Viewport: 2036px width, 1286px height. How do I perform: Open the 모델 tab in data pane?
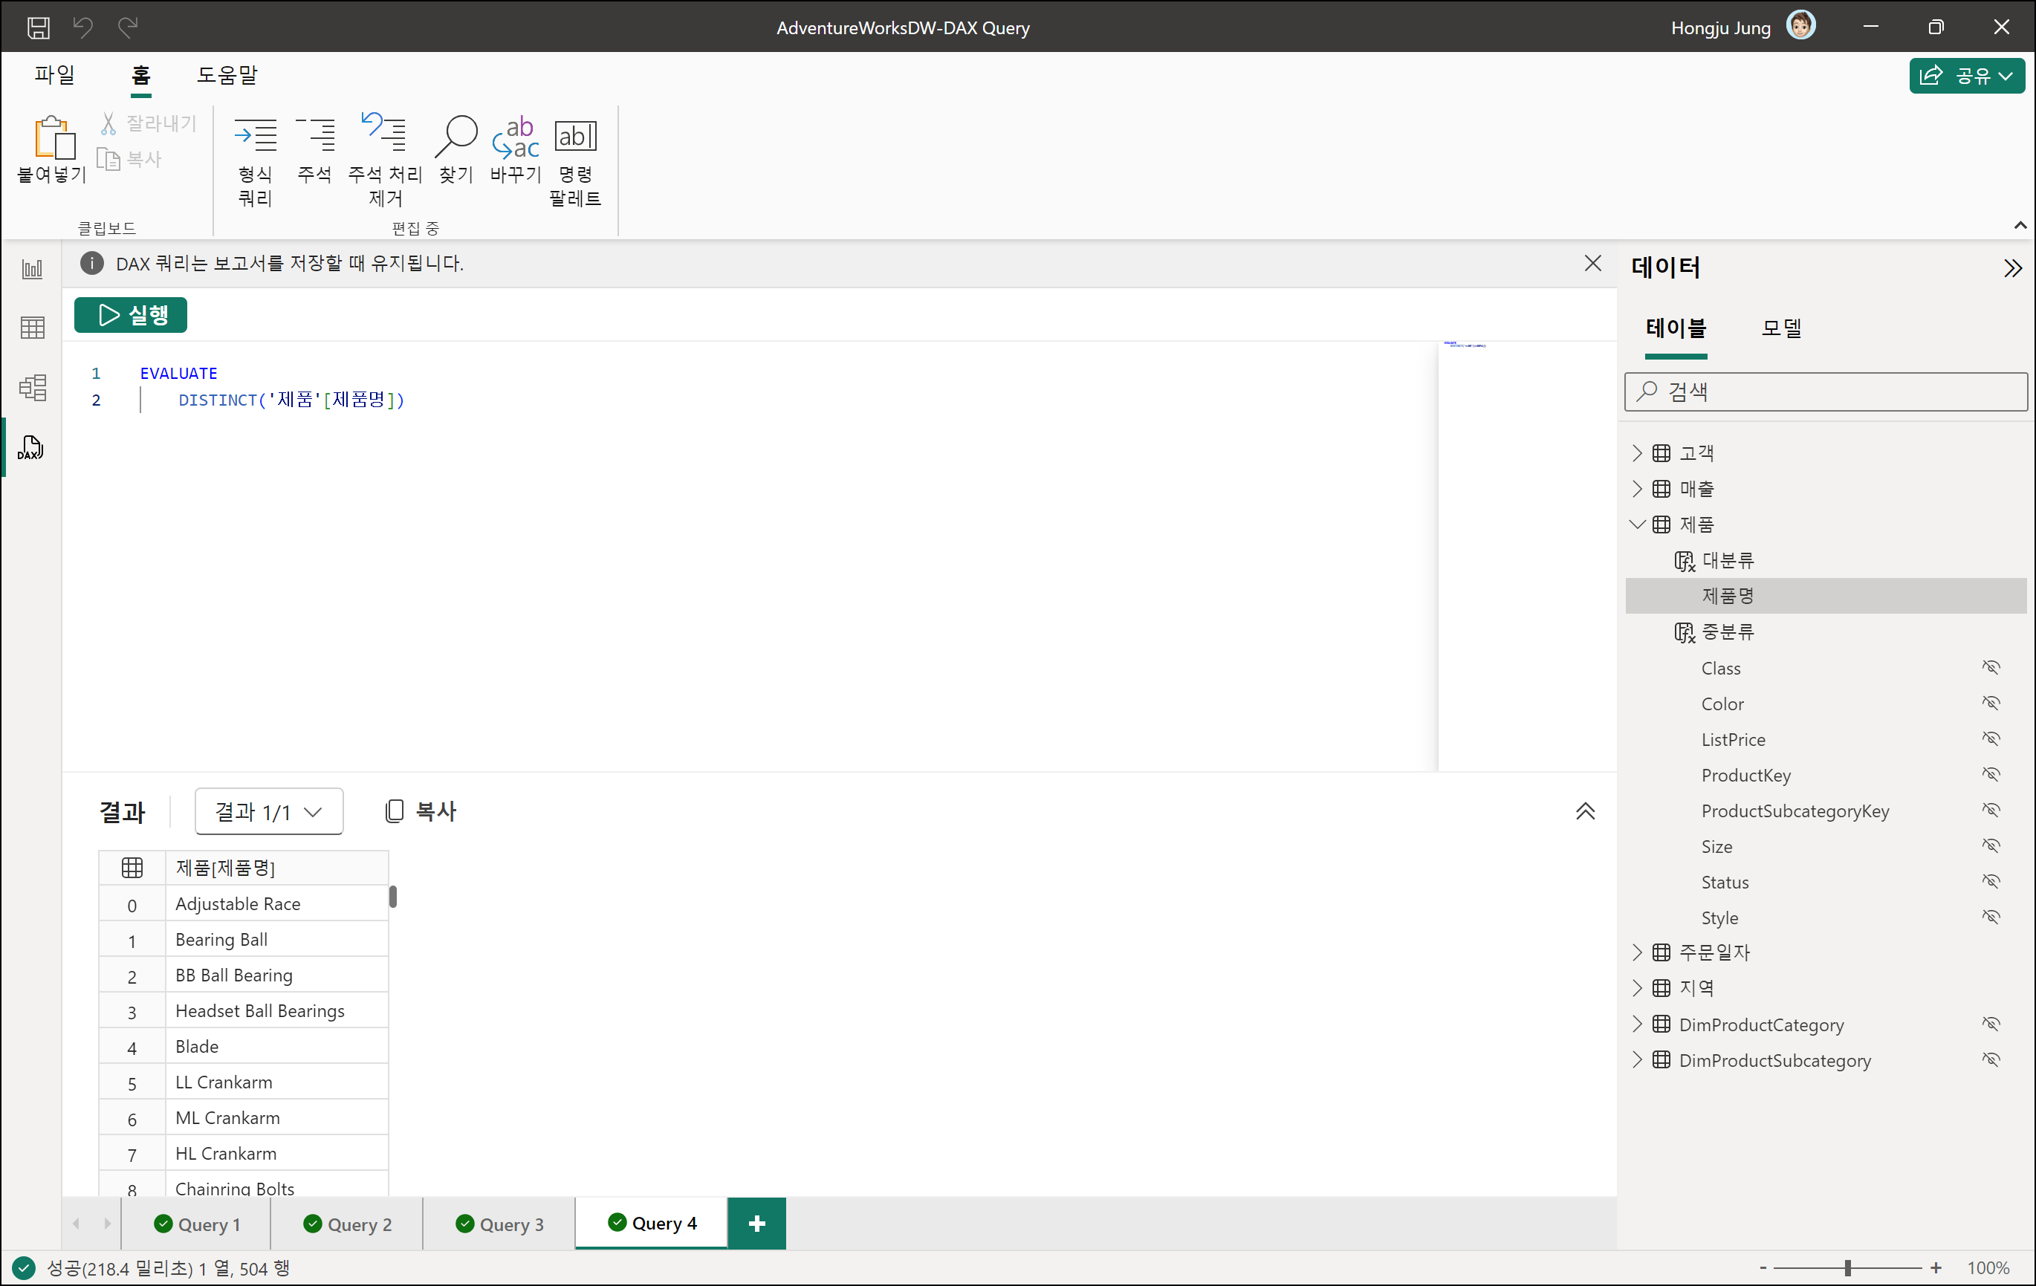coord(1780,328)
